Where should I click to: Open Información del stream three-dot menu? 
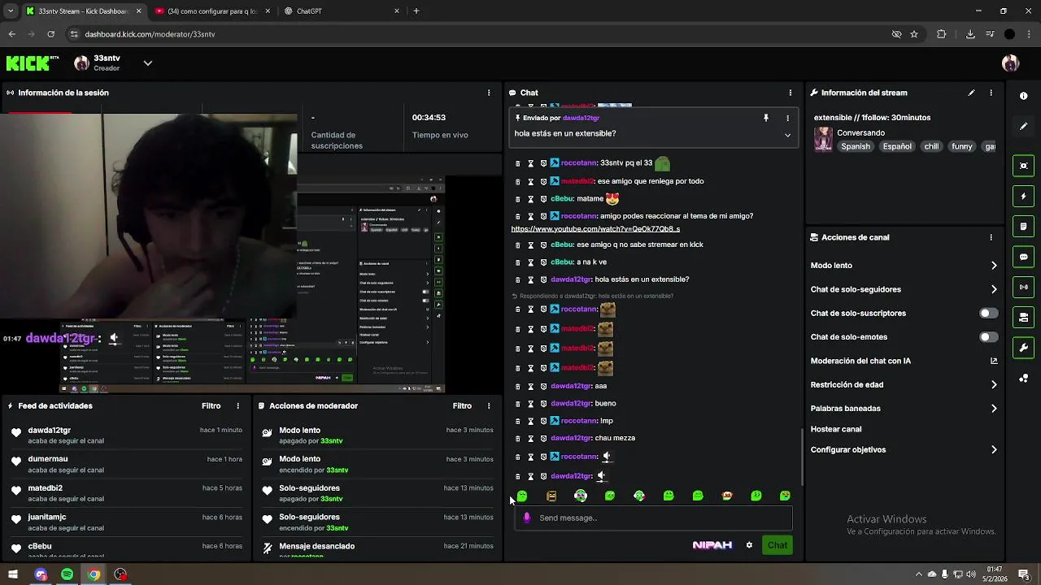click(991, 93)
